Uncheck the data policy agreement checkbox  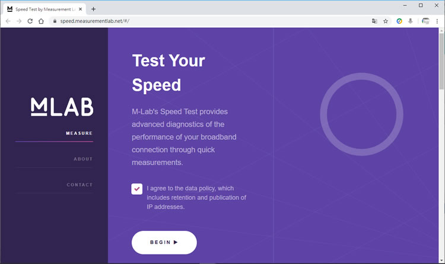137,189
